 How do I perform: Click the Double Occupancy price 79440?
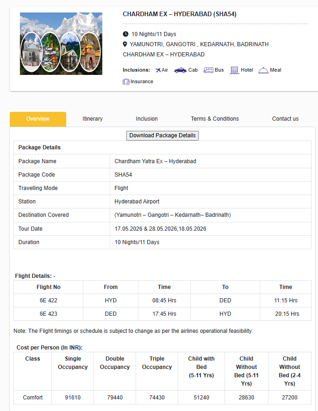pos(115,398)
